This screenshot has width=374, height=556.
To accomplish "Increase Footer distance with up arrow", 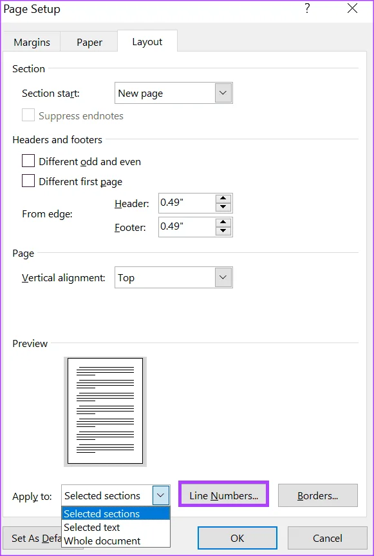I will (223, 223).
